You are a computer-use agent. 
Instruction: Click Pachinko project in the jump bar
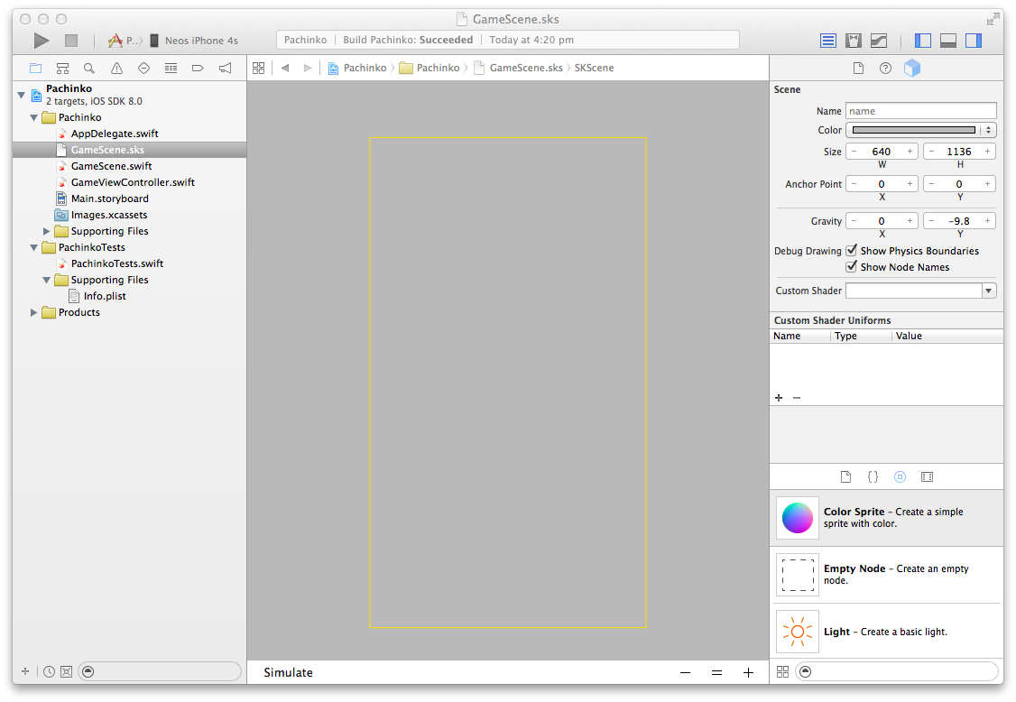(x=358, y=68)
